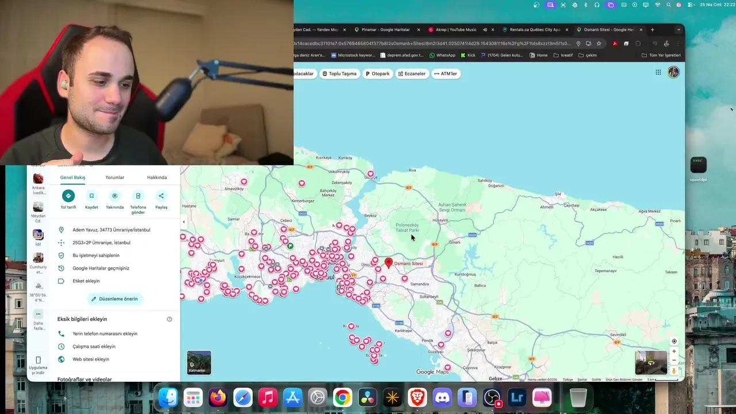Open Finder in the Dock
Viewport: 736px width, 414px height.
click(168, 397)
